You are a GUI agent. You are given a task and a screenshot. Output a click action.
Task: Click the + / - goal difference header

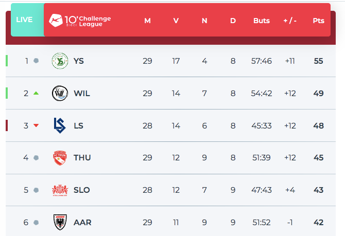point(290,21)
